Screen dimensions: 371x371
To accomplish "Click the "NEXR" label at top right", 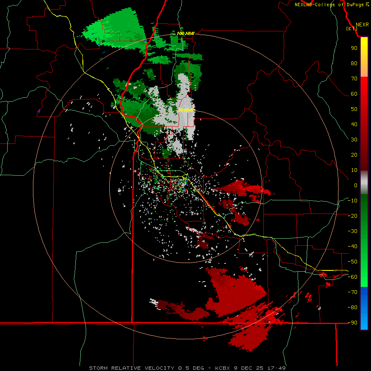I will click(362, 25).
